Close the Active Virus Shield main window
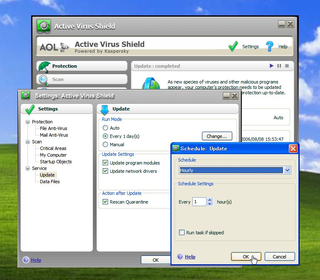The width and height of the screenshot is (320, 280). [x=290, y=24]
